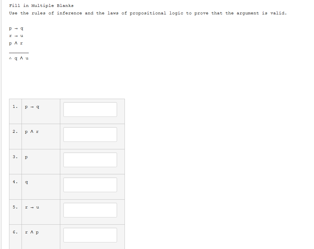Click the reason box next to p ∧ r

pyautogui.click(x=90, y=134)
